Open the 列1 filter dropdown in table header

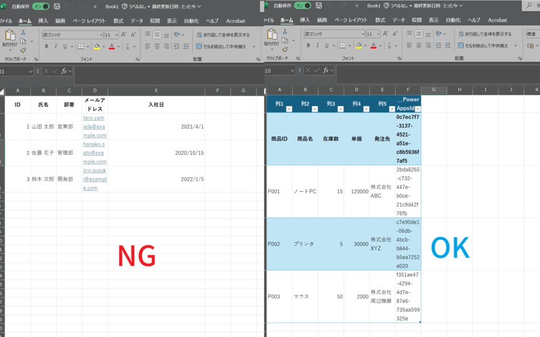pos(288,109)
